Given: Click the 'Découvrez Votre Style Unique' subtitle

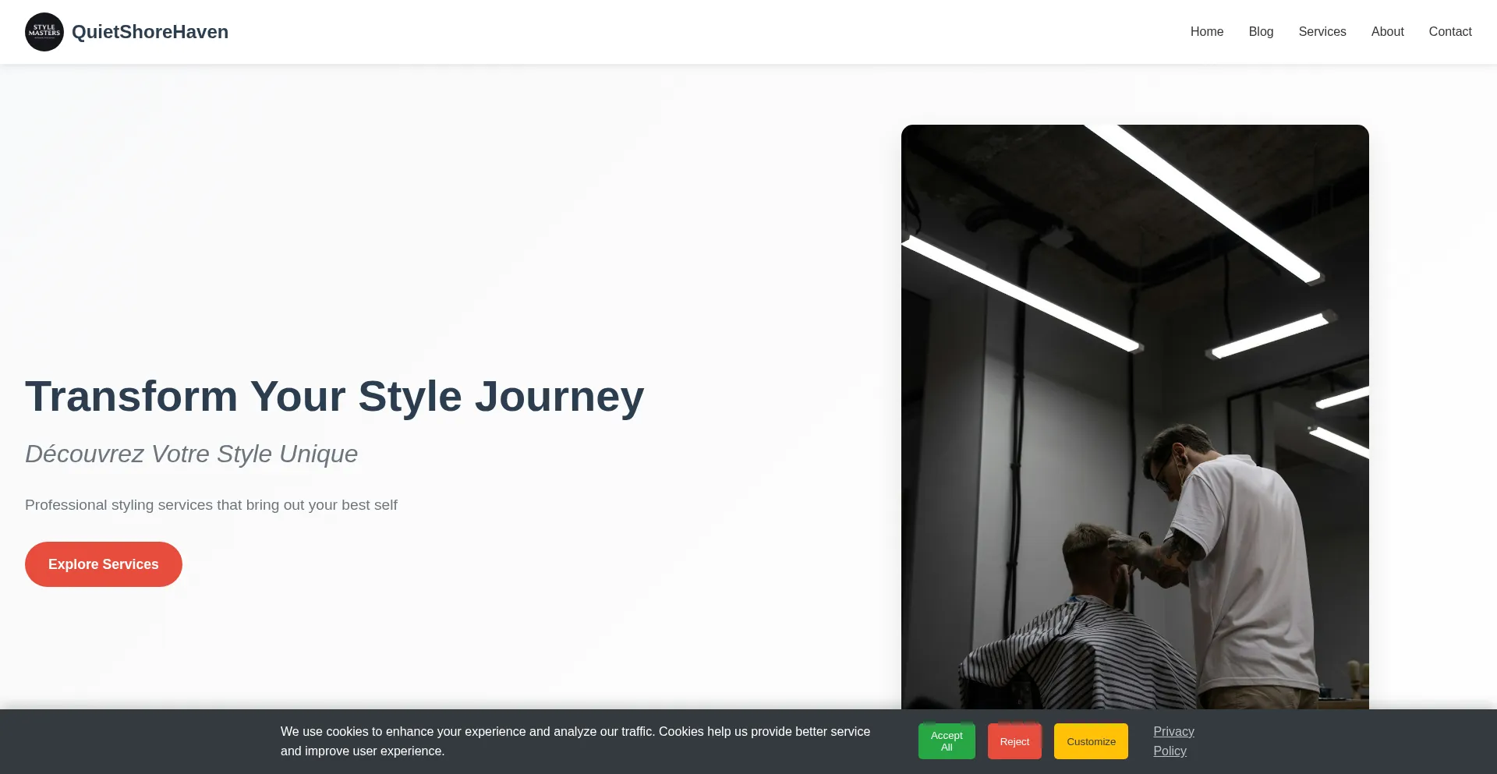Looking at the screenshot, I should coord(191,454).
